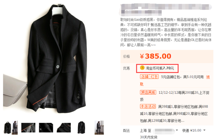Expand the shipping destination dropdown arrow
217x140 pixels.
(x=177, y=130)
